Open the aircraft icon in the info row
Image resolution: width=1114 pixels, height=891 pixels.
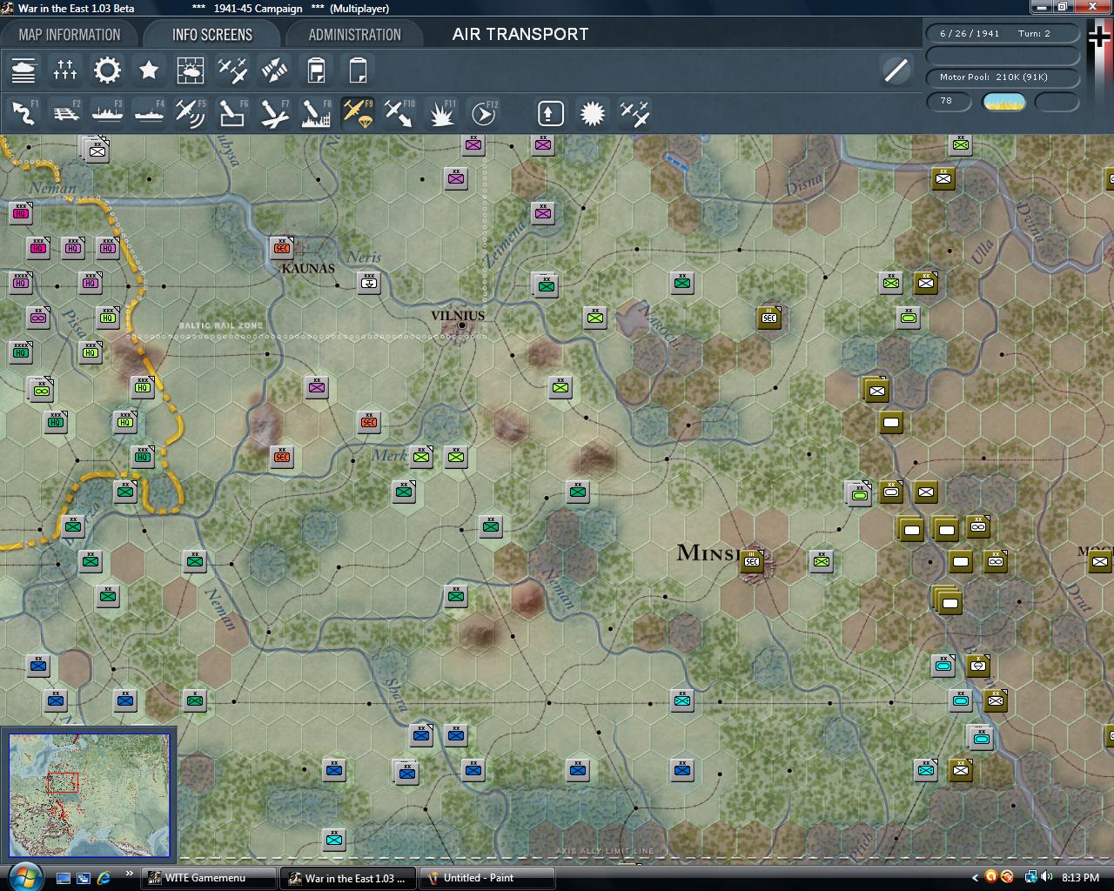[232, 70]
